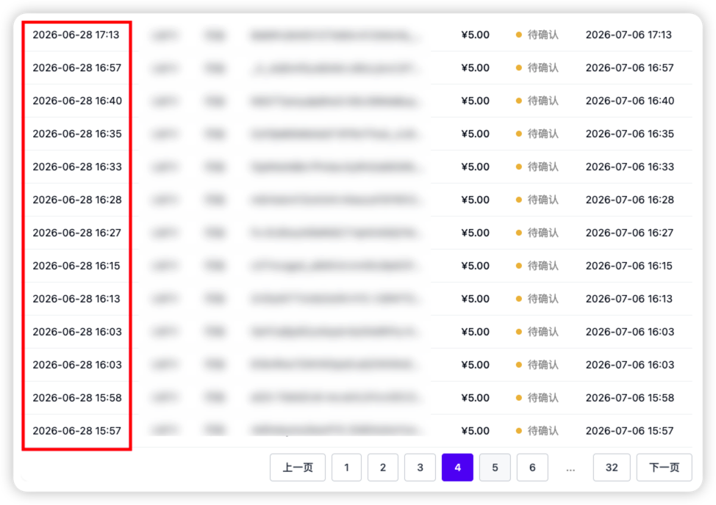The height and width of the screenshot is (505, 716).
Task: Click the pagination ellipsis
Action: [570, 468]
